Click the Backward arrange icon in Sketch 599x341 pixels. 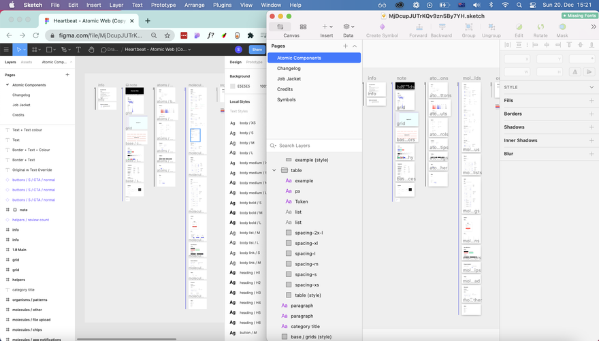tap(442, 27)
